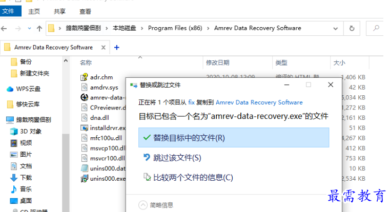Select the CPreviewer file icon

(x=85, y=108)
